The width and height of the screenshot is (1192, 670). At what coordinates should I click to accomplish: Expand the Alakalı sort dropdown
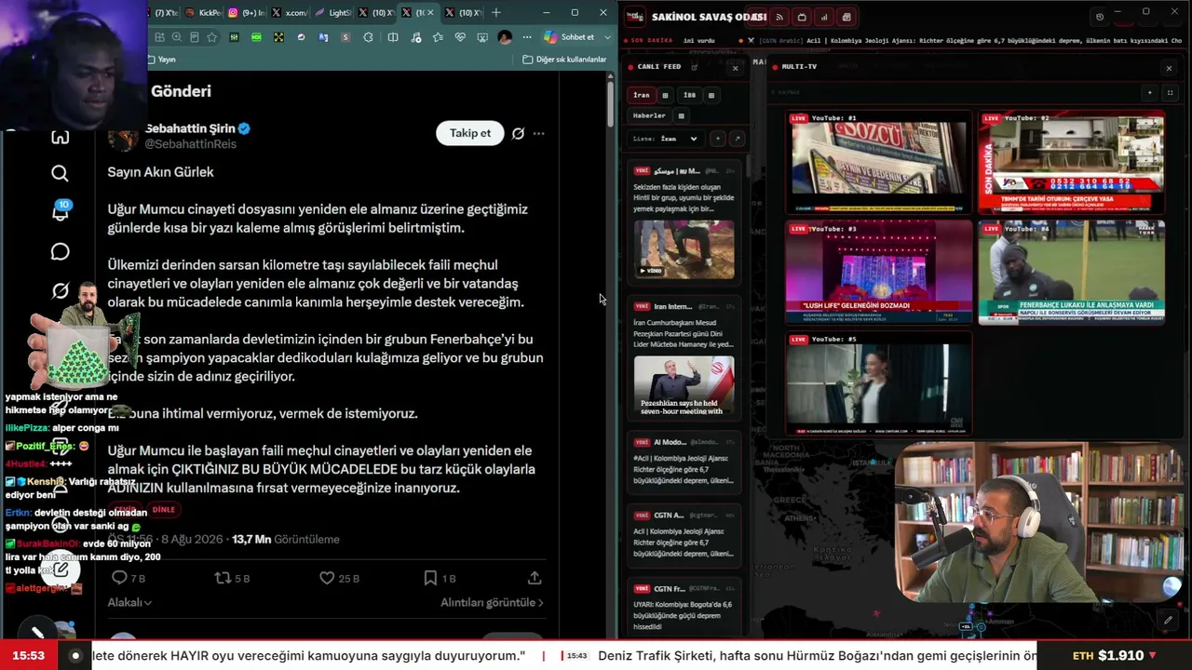pos(129,602)
